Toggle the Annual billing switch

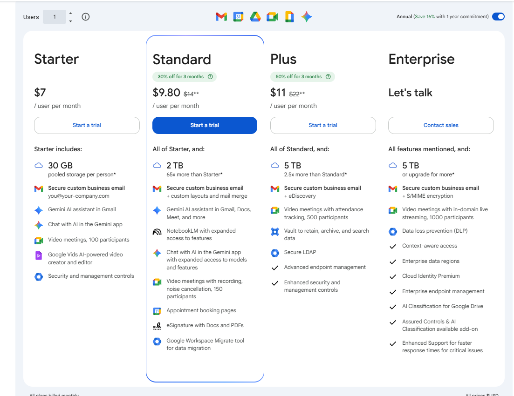pyautogui.click(x=498, y=16)
